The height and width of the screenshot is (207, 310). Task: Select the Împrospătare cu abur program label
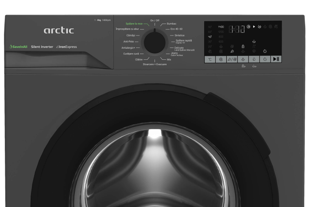click(128, 29)
